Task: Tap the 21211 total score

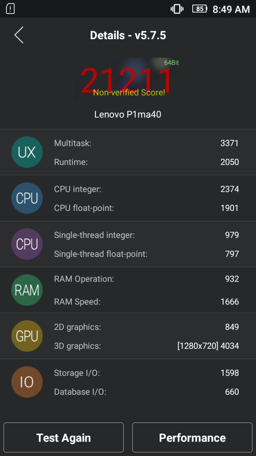Action: click(127, 81)
